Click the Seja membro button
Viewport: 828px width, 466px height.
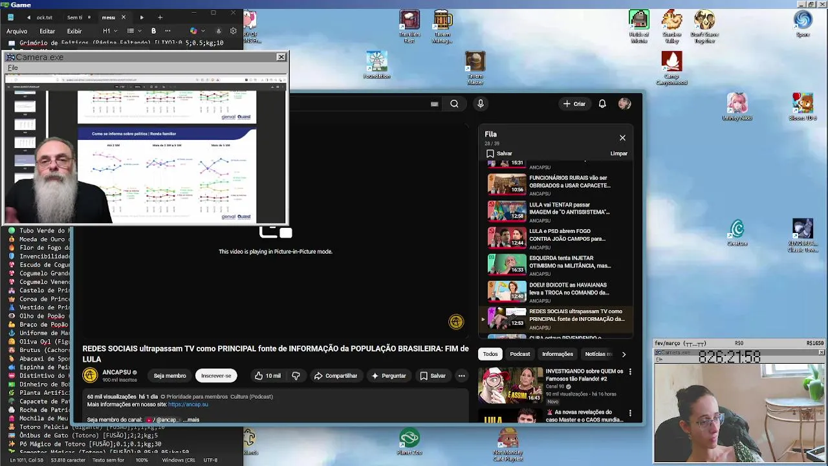169,375
